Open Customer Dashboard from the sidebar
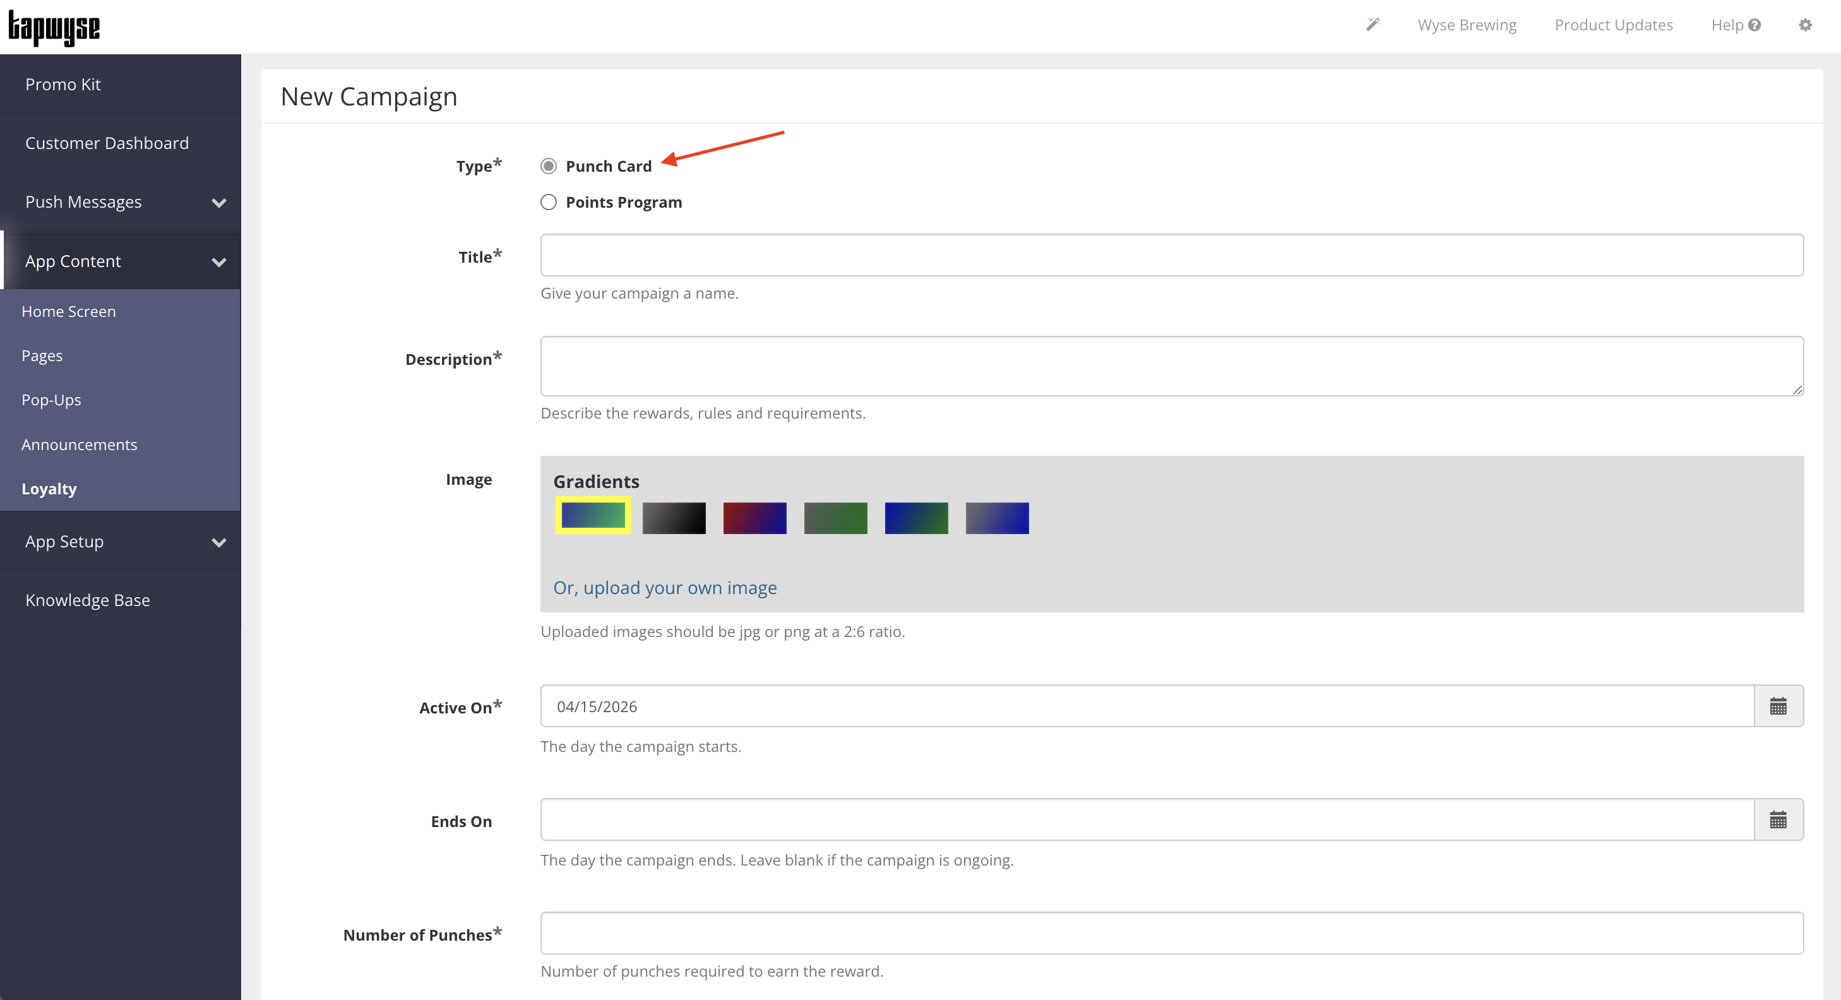Screen dimensions: 1841x1000 tap(107, 143)
